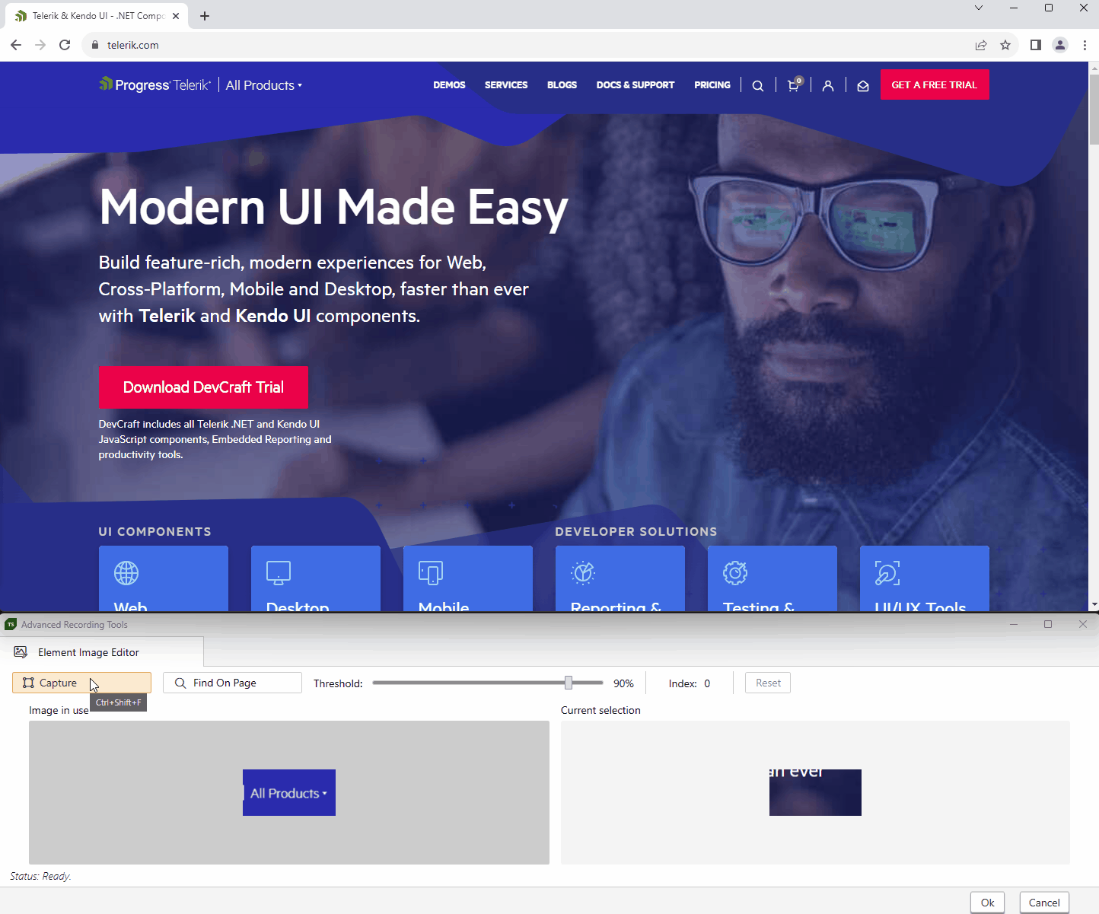Maximize the Advanced Recording Tools window
Viewport: 1099px width, 914px height.
pyautogui.click(x=1048, y=624)
